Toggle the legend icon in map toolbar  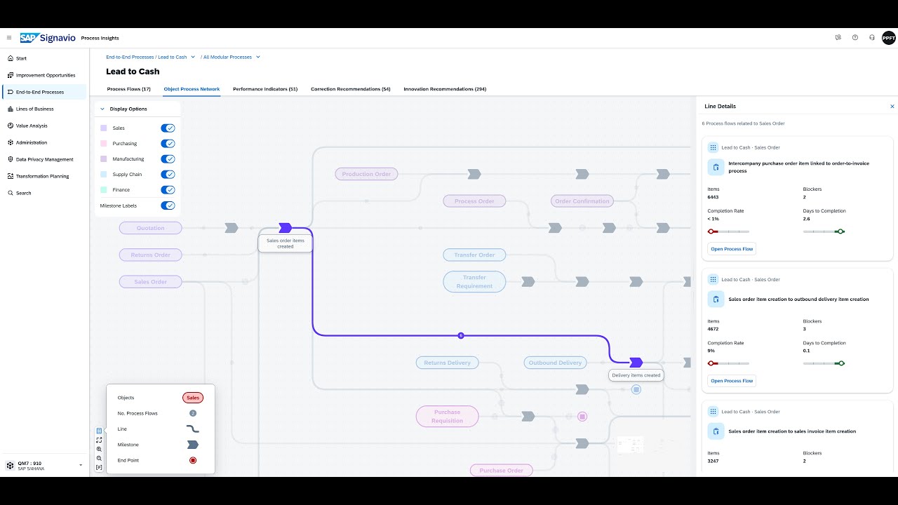(99, 431)
